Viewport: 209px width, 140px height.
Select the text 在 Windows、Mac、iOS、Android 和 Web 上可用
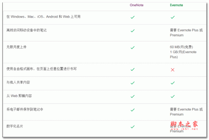pos(44,17)
